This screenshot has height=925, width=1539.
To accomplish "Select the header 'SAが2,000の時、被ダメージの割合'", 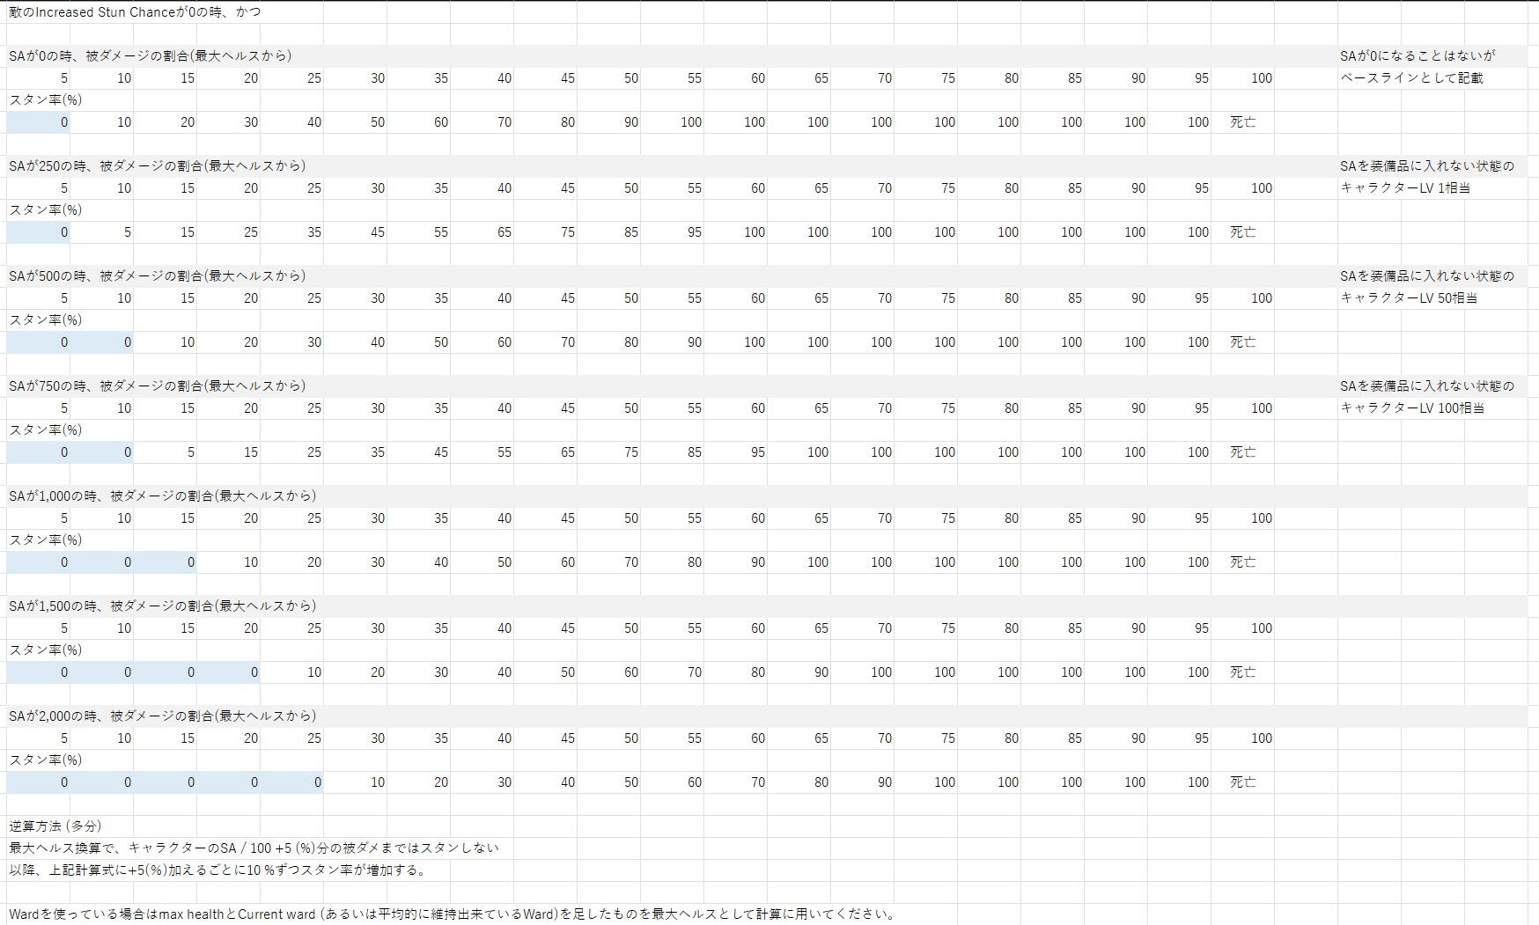I will click(163, 716).
